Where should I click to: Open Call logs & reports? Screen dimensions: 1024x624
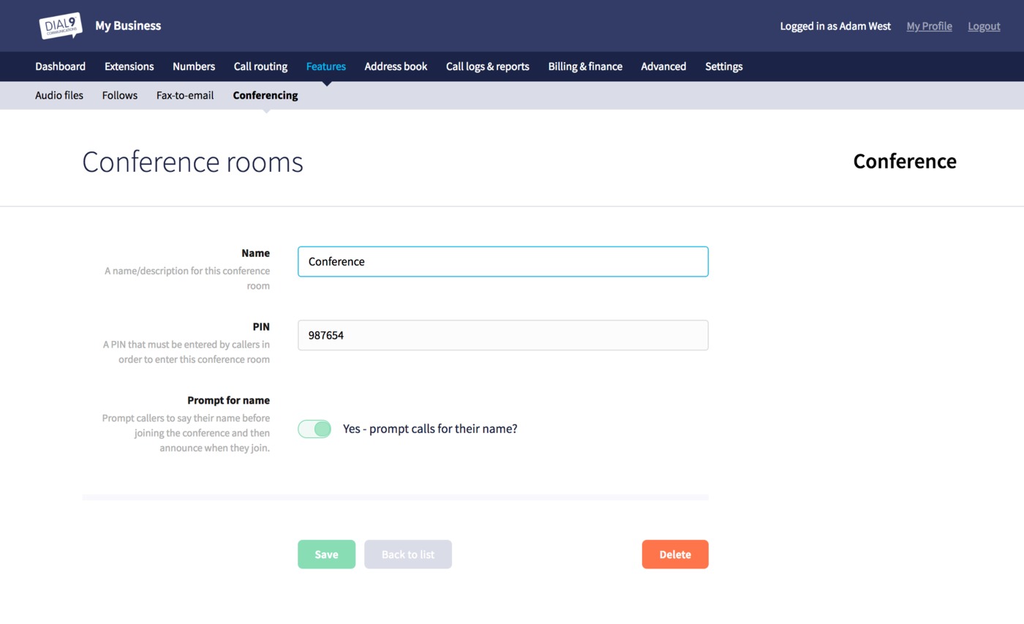coord(488,66)
